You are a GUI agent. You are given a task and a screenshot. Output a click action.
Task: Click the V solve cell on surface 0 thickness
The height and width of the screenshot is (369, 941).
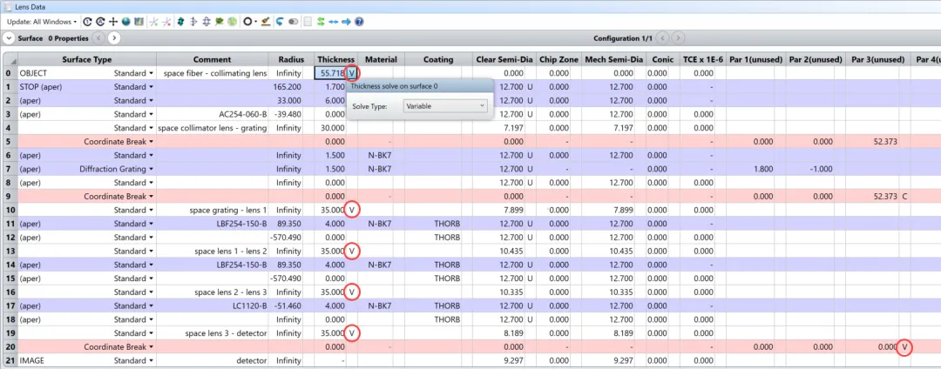point(351,73)
